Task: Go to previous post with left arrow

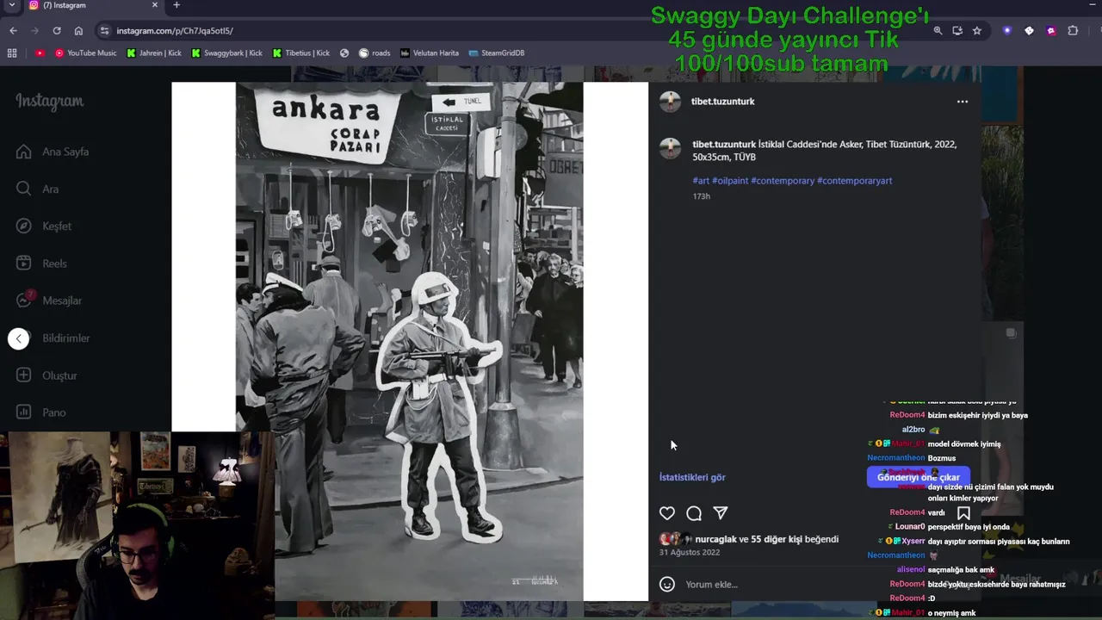Action: (x=19, y=338)
